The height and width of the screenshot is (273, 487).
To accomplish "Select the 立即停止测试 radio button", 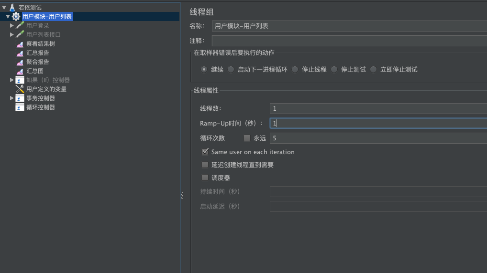I will pyautogui.click(x=373, y=69).
